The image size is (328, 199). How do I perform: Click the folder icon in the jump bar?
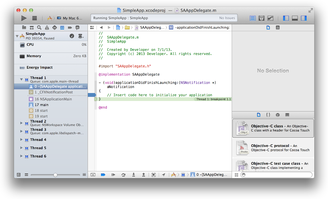(x=127, y=27)
